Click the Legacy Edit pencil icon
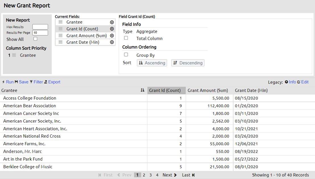Screen dimensions: 315x179 click(299, 82)
